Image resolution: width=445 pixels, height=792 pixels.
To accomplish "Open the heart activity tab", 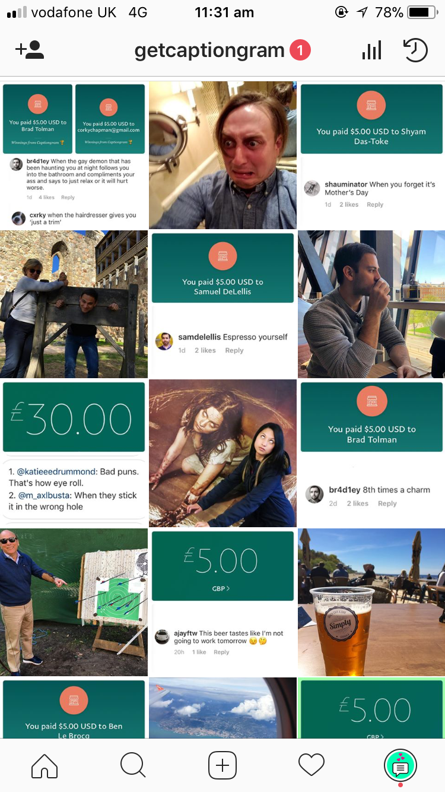I will pos(311,765).
